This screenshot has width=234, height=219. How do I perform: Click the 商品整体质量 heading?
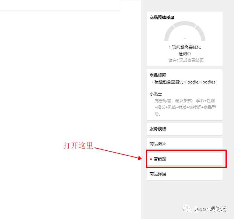point(162,17)
